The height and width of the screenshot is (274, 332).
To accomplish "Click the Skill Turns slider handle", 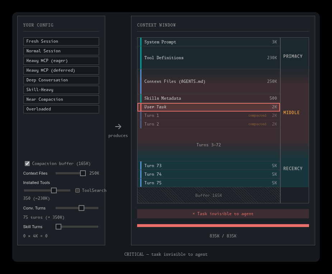I will (59, 227).
